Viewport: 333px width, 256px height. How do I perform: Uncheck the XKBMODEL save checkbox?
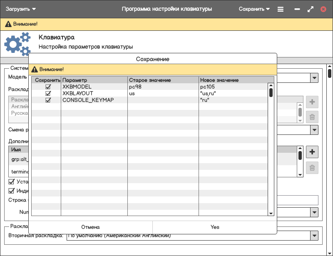pos(48,87)
